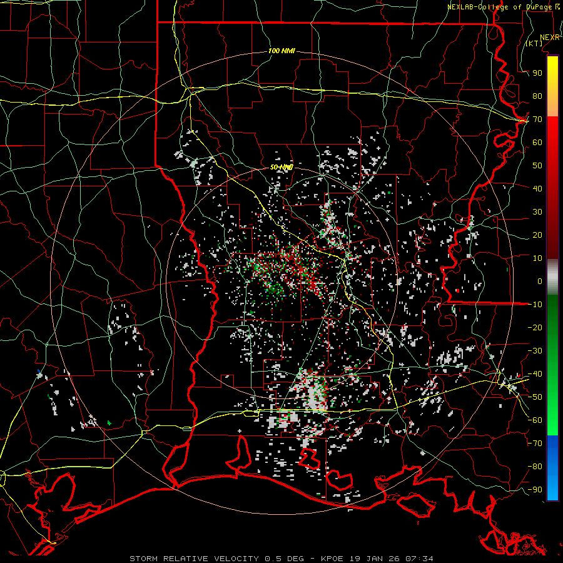Image resolution: width=563 pixels, height=563 pixels.
Task: Select the -30 value on the velocity scale
Action: pos(535,351)
